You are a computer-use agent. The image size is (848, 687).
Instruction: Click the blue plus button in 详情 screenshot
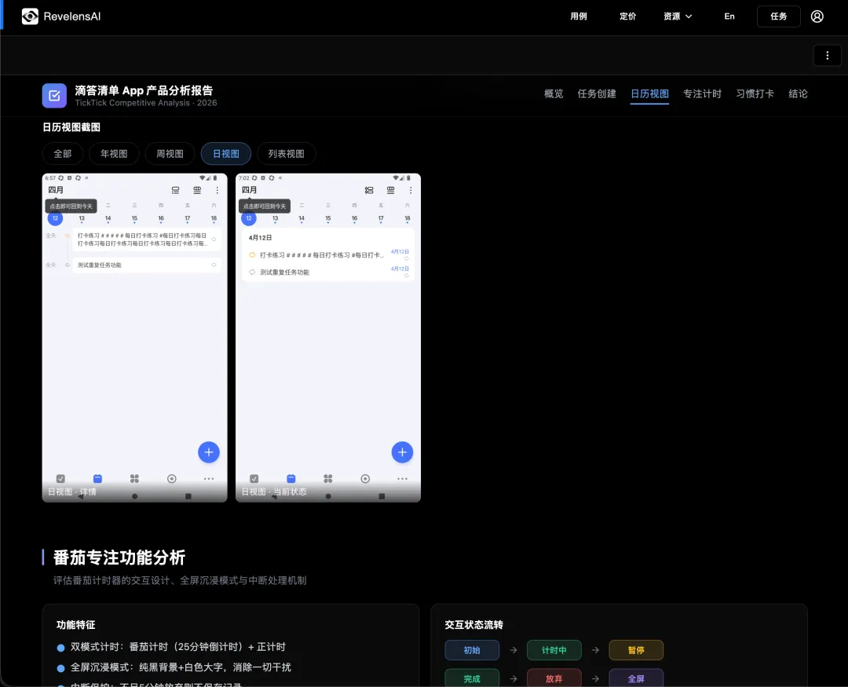click(x=209, y=452)
